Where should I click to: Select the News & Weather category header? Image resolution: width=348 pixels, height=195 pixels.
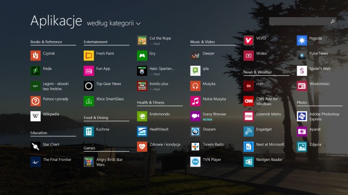(x=258, y=72)
